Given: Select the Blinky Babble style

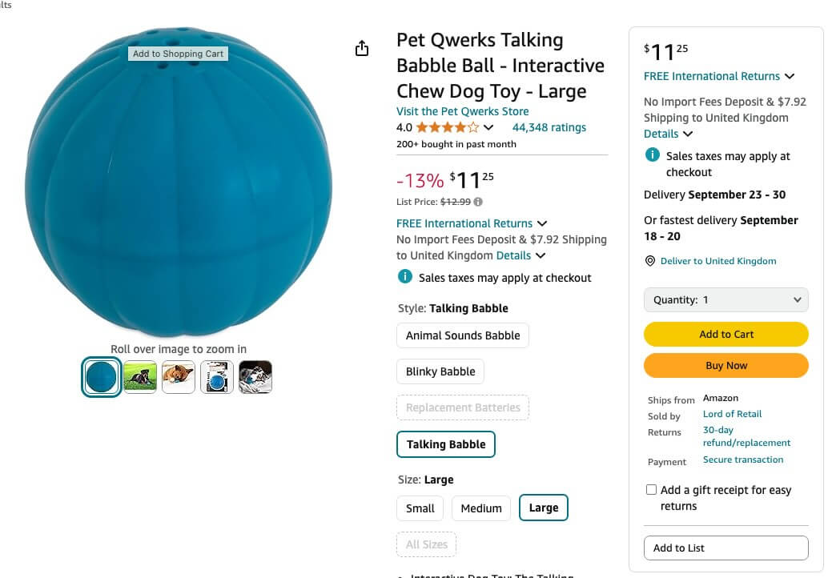Looking at the screenshot, I should [x=440, y=371].
